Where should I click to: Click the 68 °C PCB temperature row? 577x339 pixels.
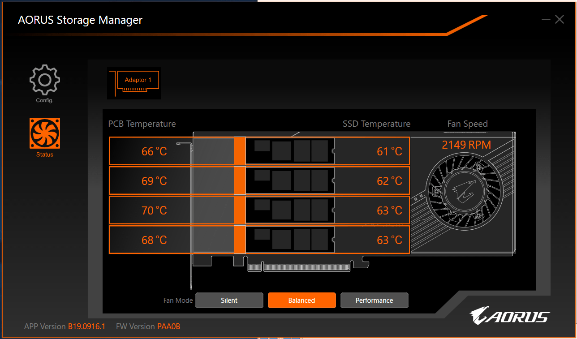(154, 240)
